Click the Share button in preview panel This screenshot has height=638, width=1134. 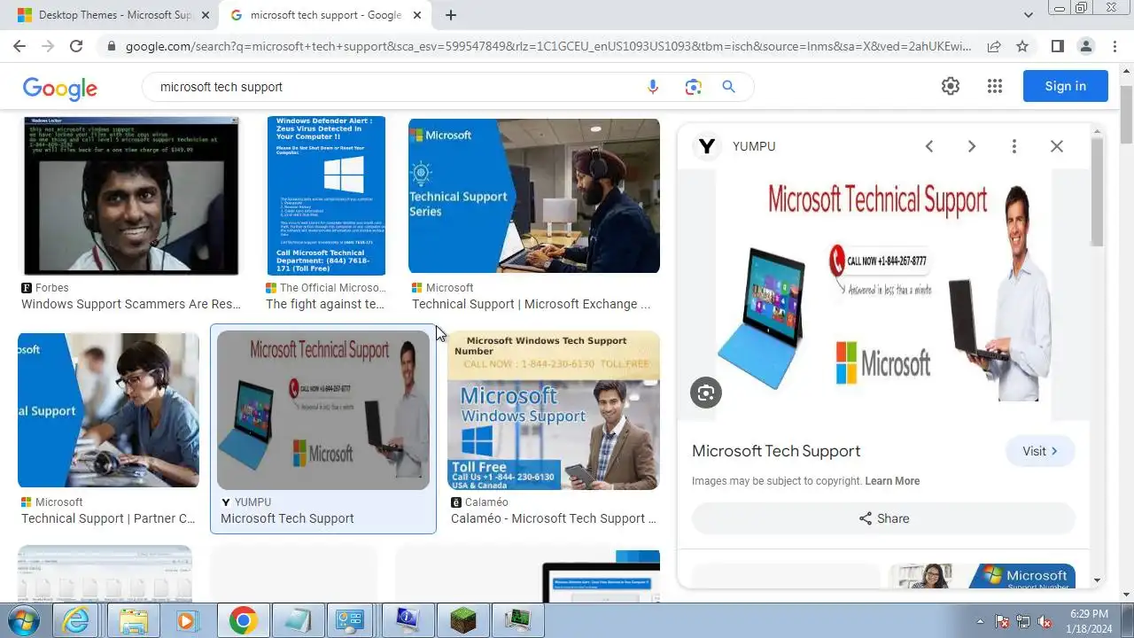pos(883,518)
